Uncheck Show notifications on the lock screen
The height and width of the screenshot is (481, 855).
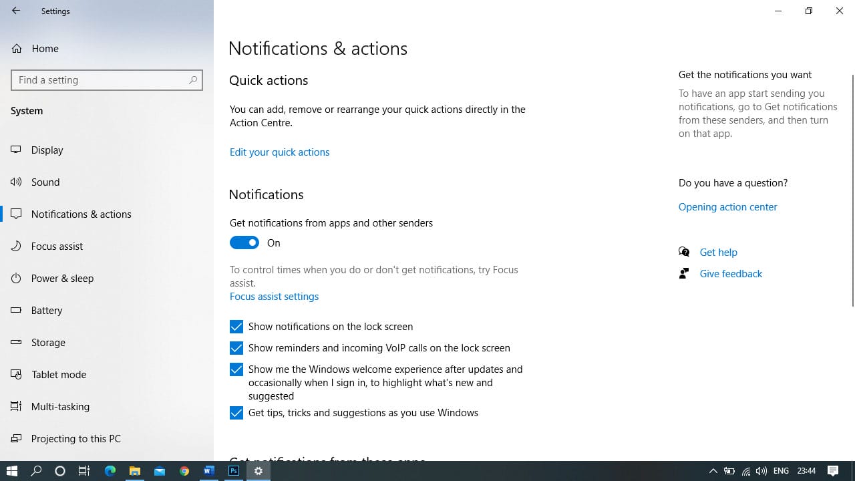[x=236, y=327]
